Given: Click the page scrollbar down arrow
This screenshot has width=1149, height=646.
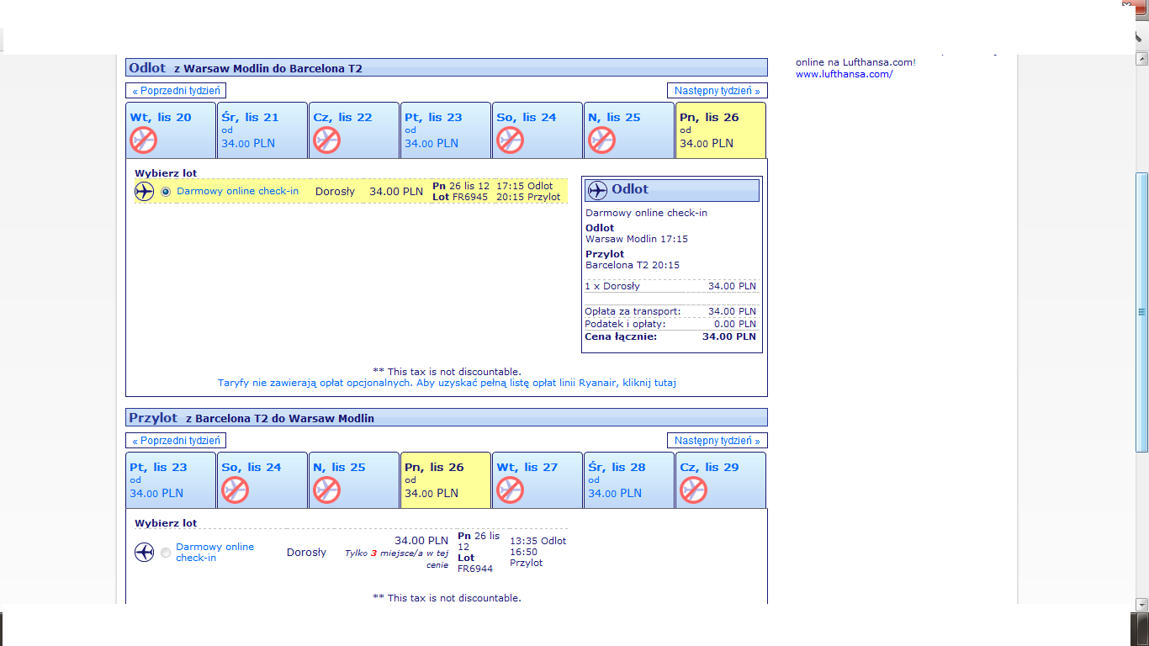Looking at the screenshot, I should pos(1141,605).
